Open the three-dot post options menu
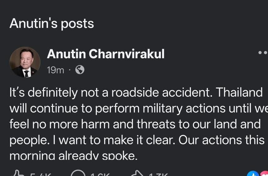 [263, 53]
